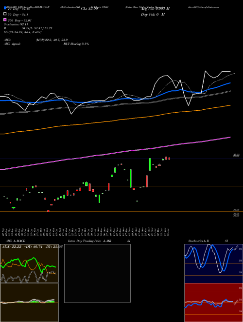Screen dimensions: 243x322
Task: Click the magenta 200 Day legend swatch
Action: [x=5, y=20]
